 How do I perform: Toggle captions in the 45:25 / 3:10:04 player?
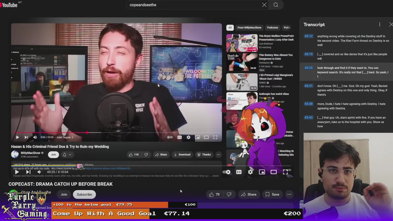pyautogui.click(x=239, y=172)
